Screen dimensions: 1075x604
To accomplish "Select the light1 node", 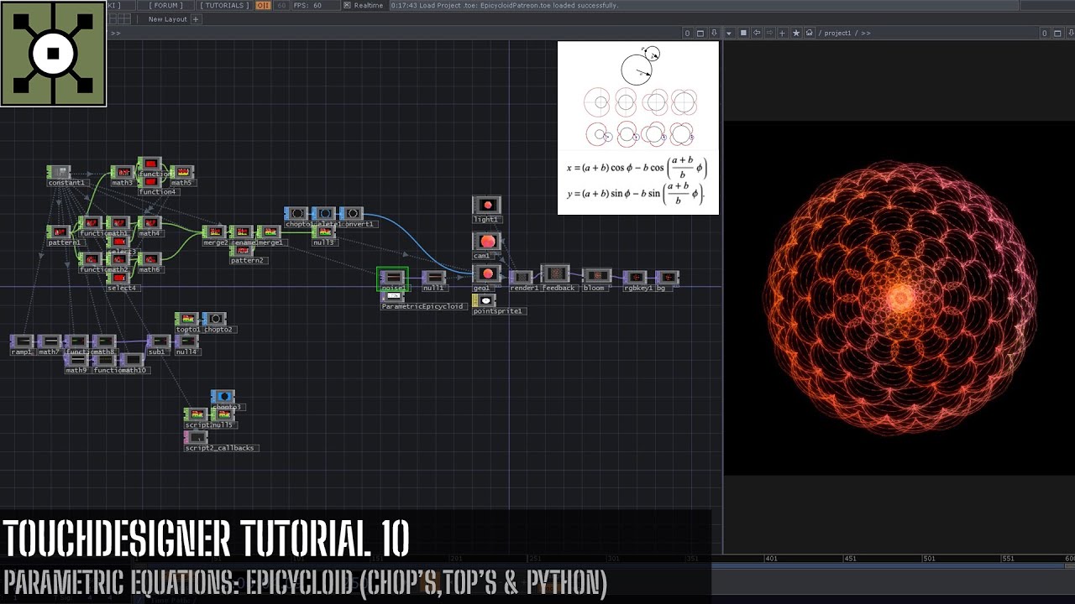I will point(487,206).
